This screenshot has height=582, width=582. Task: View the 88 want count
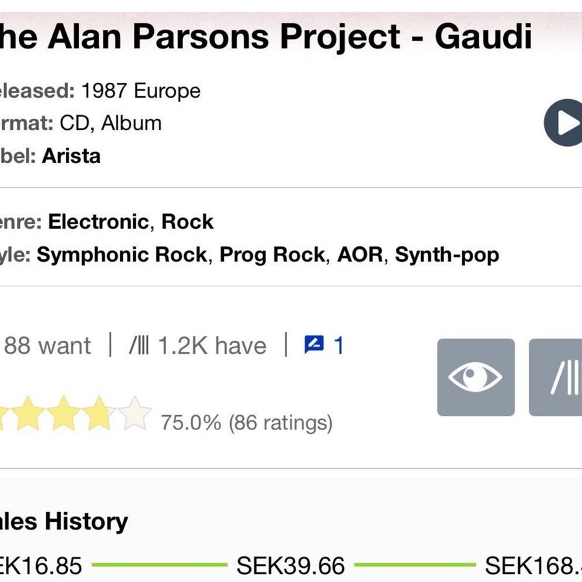pyautogui.click(x=47, y=346)
